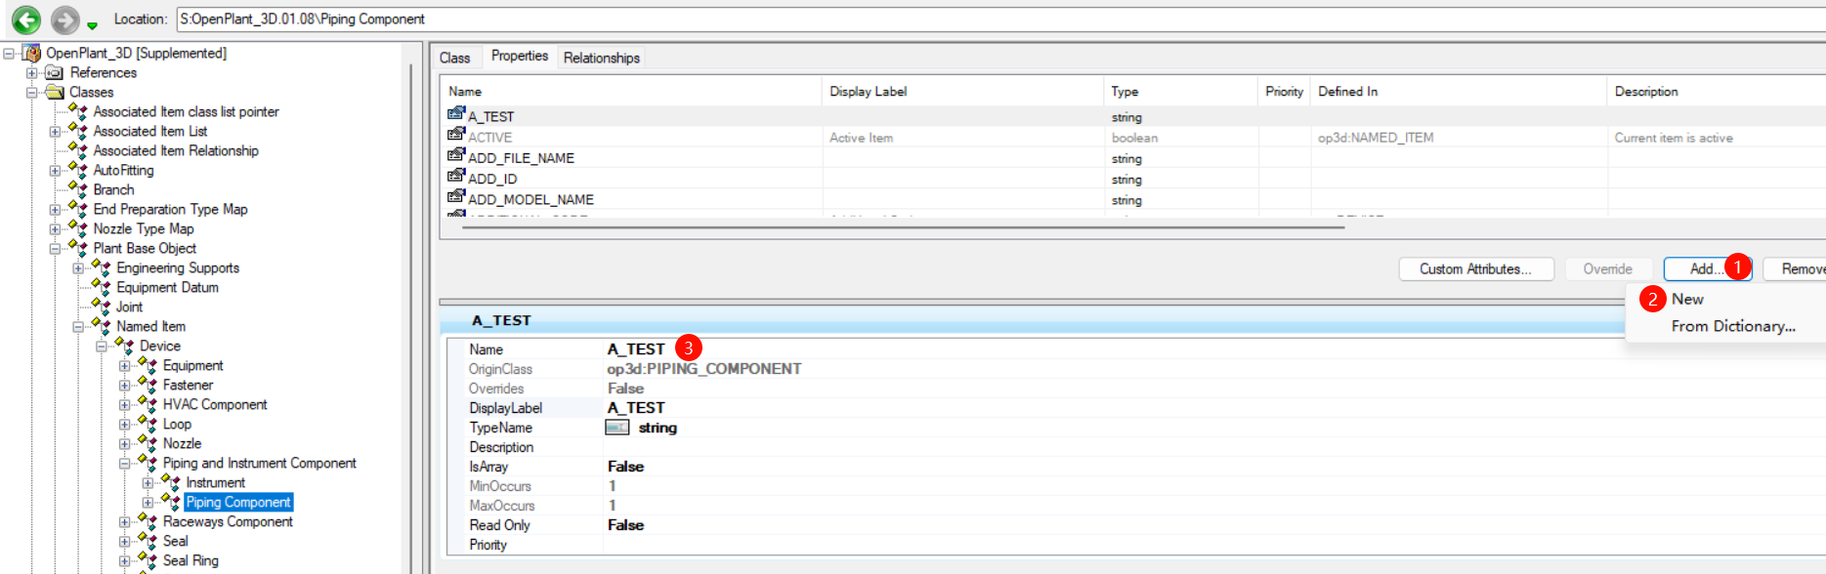The height and width of the screenshot is (574, 1826).
Task: Click the Custom Attributes button
Action: tap(1476, 268)
